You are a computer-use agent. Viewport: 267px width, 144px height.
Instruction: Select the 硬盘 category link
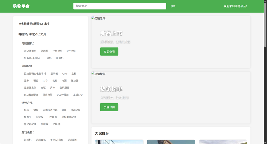pyautogui.click(x=36, y=81)
